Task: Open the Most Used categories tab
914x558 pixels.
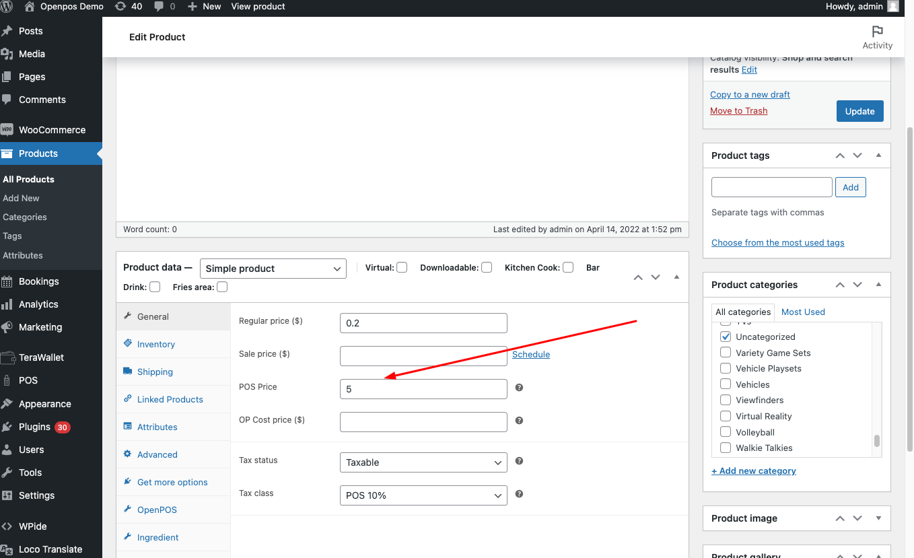Action: [803, 312]
